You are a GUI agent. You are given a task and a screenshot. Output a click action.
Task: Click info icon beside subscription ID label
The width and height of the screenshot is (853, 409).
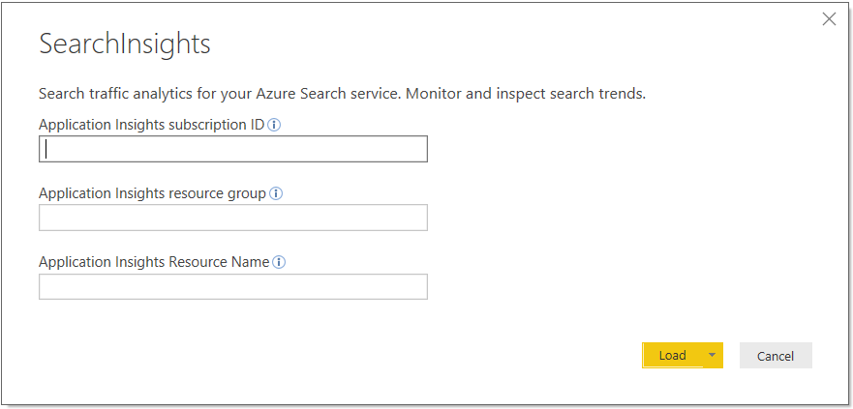274,125
